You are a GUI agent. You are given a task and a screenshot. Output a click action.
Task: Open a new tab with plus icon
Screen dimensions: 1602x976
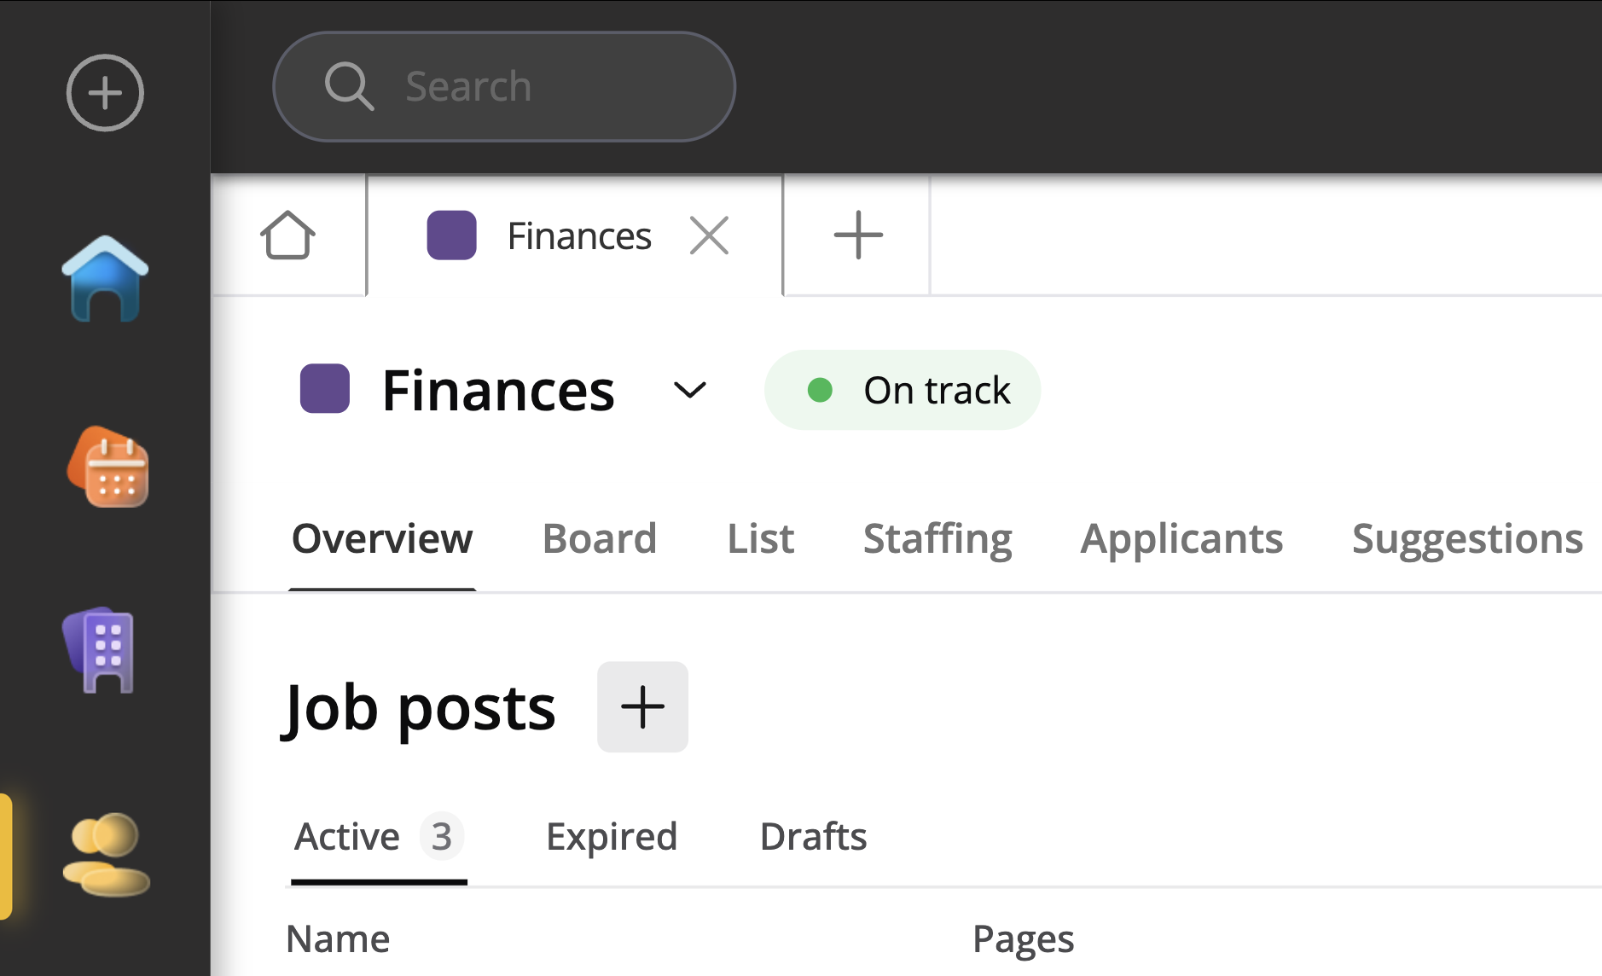click(857, 235)
